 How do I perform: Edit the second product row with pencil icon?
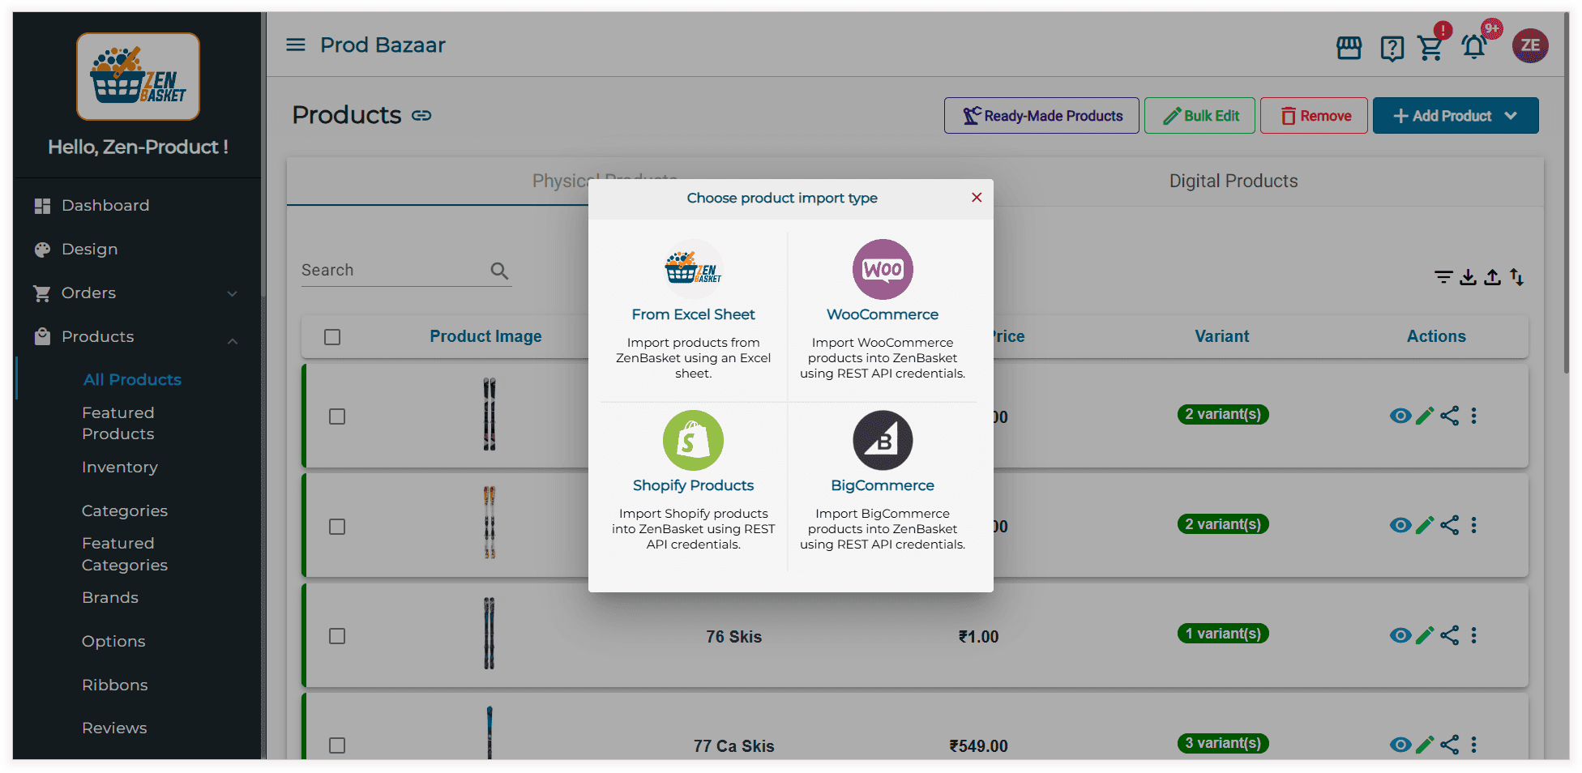click(x=1425, y=525)
